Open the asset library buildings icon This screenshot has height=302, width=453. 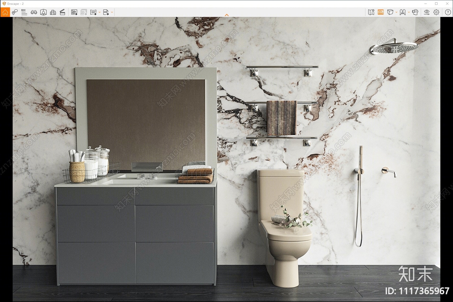(53, 12)
